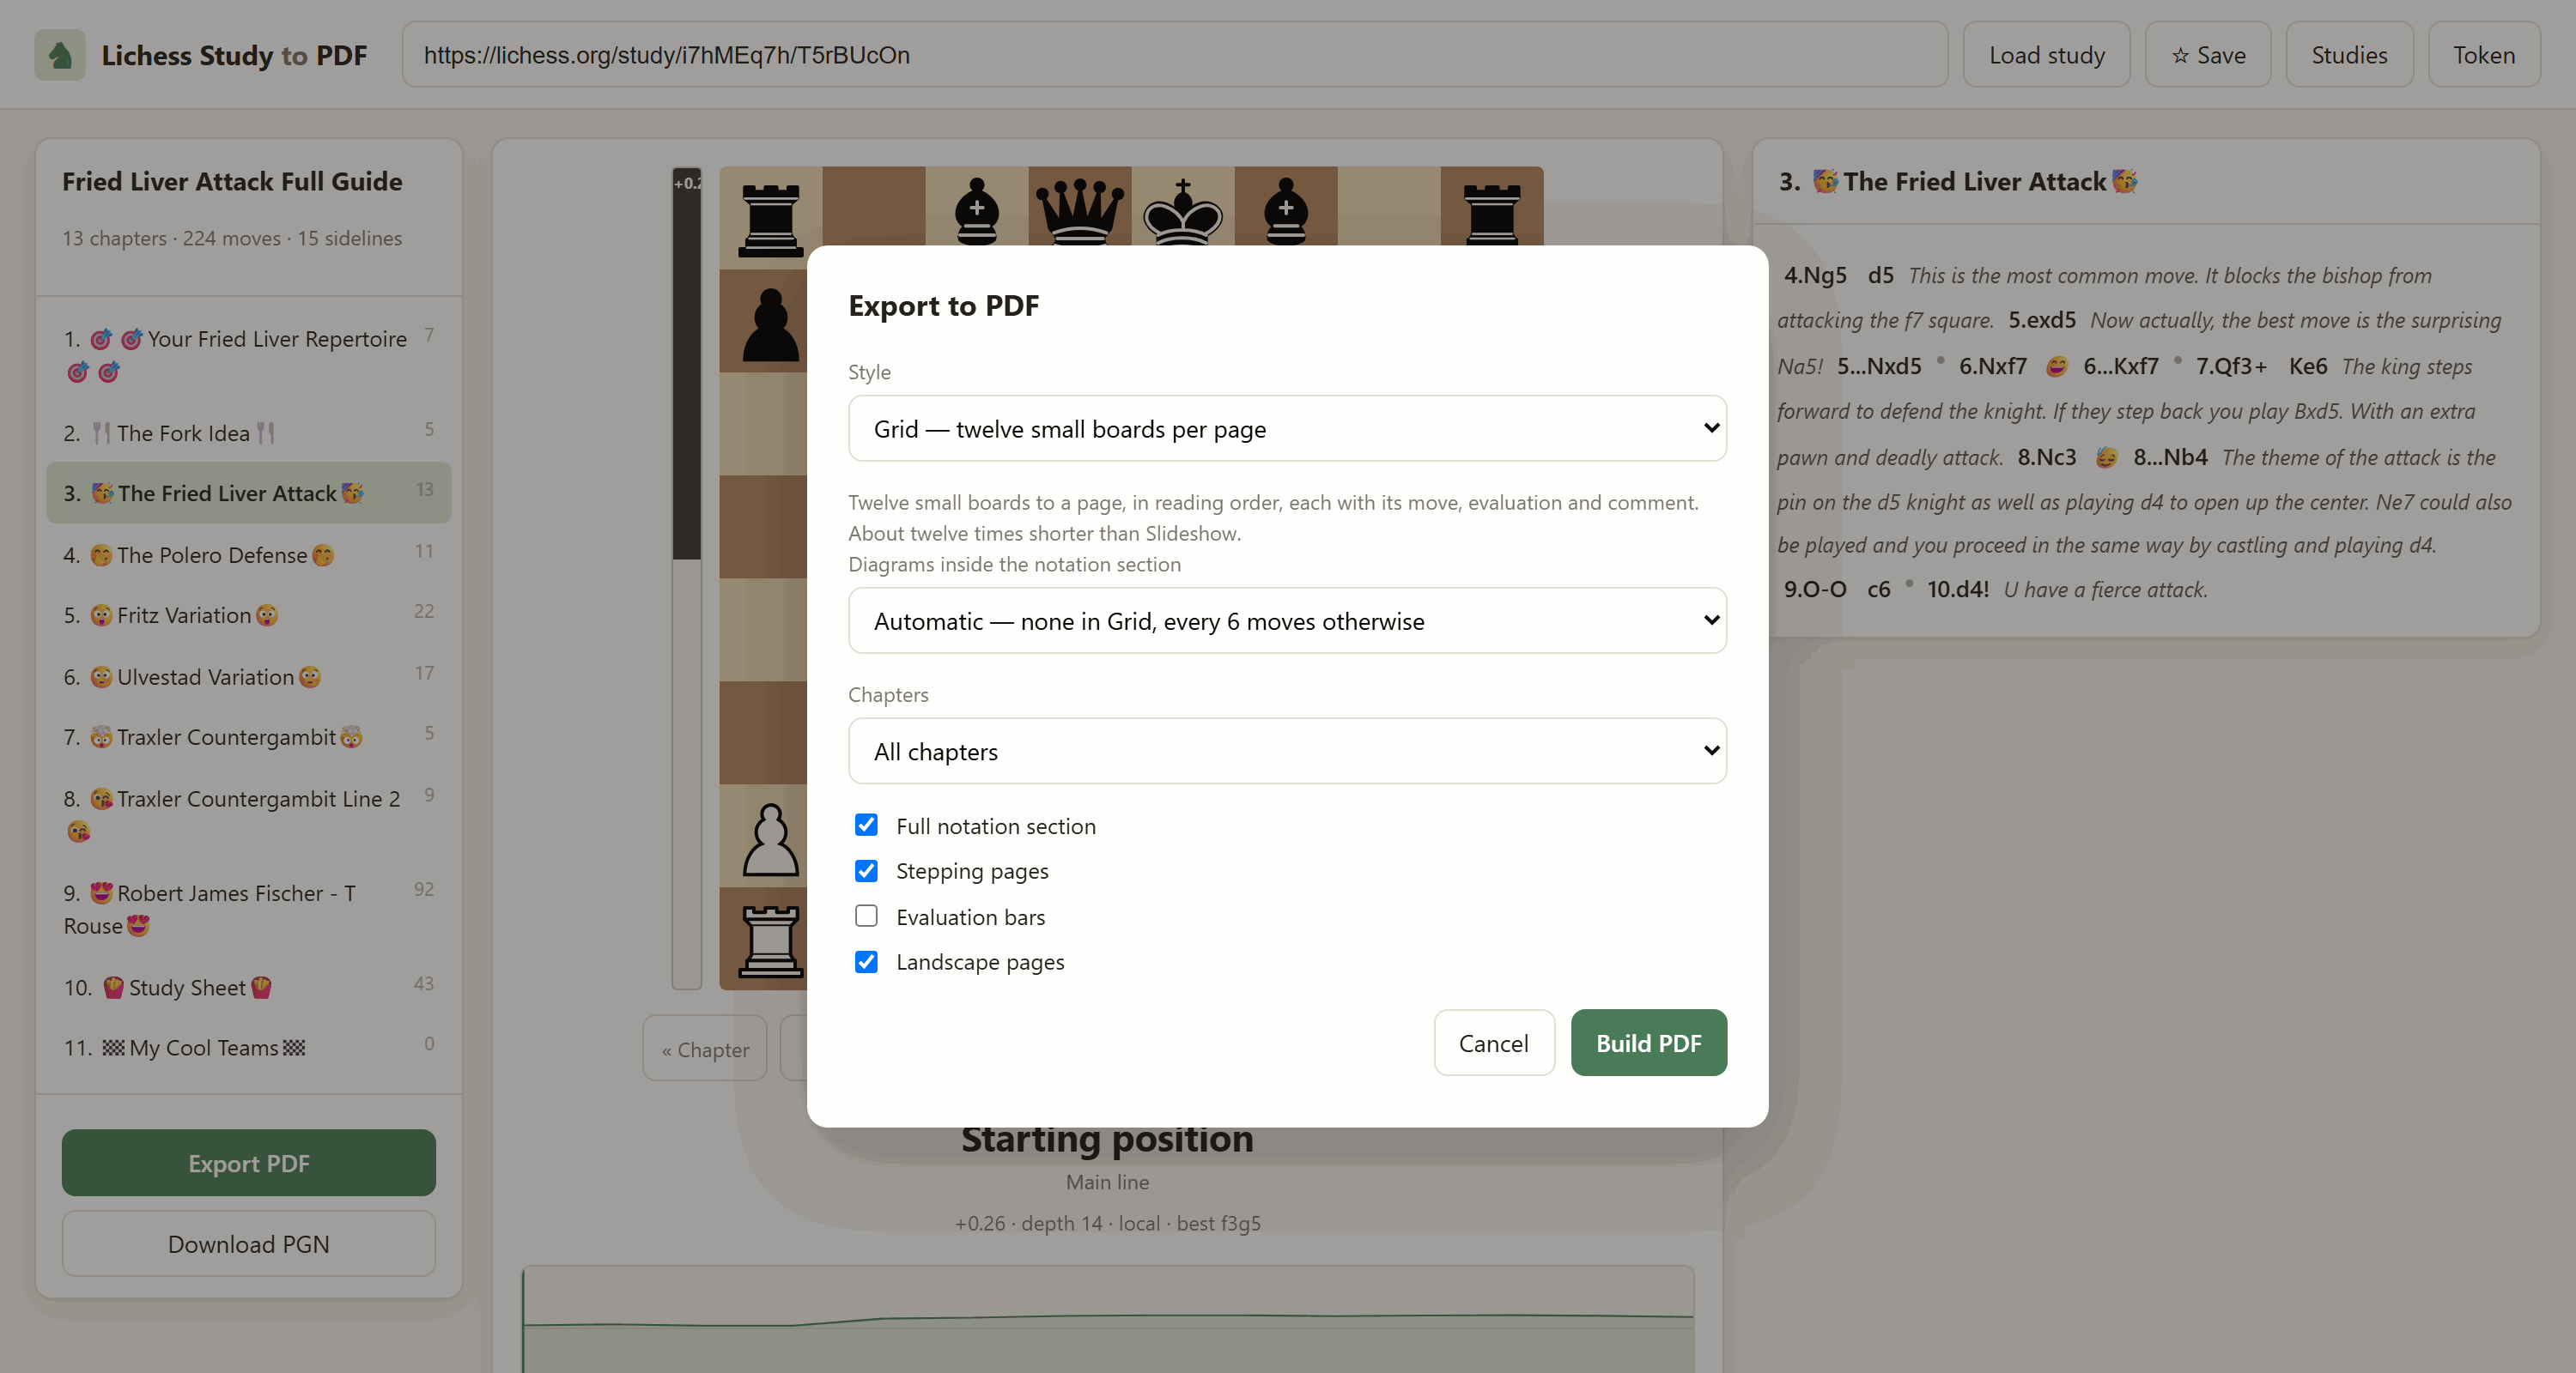Click the vertical evaluation bar beside the board
The image size is (2576, 1373).
click(x=686, y=578)
